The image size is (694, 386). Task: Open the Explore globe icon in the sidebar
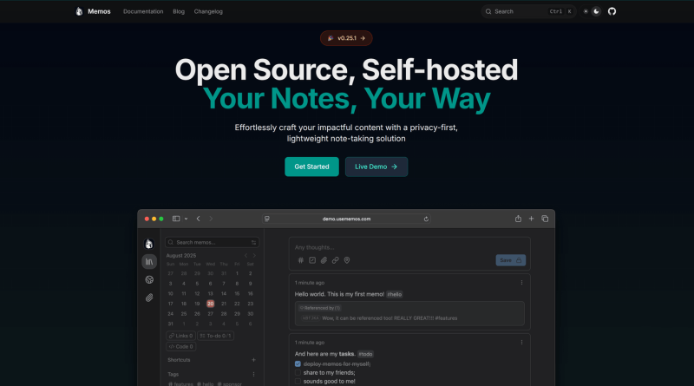click(149, 279)
